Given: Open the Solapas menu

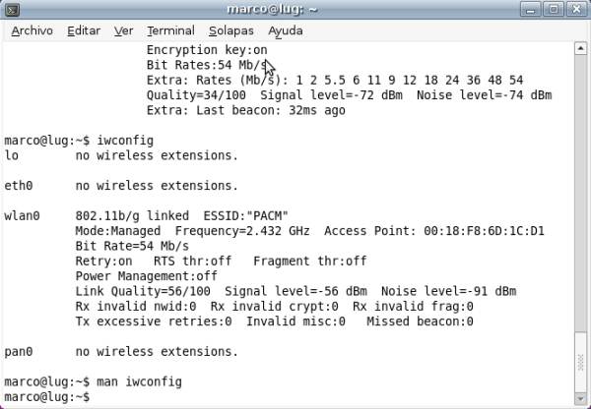Looking at the screenshot, I should point(231,30).
